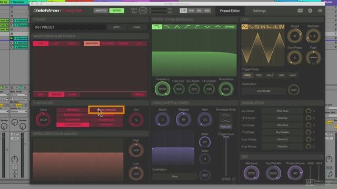337x189 pixels.
Task: Select the 2-pole low-pass filter shape icon
Action: (x=157, y=27)
